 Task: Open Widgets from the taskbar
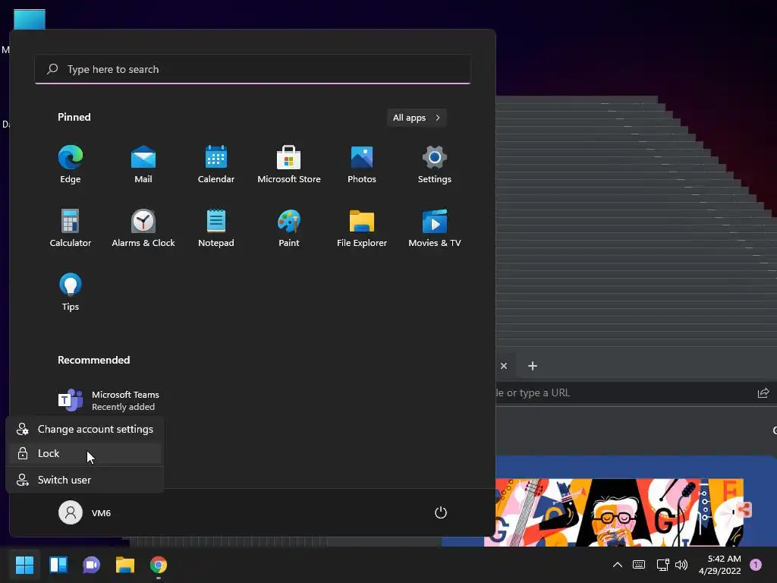pyautogui.click(x=58, y=565)
